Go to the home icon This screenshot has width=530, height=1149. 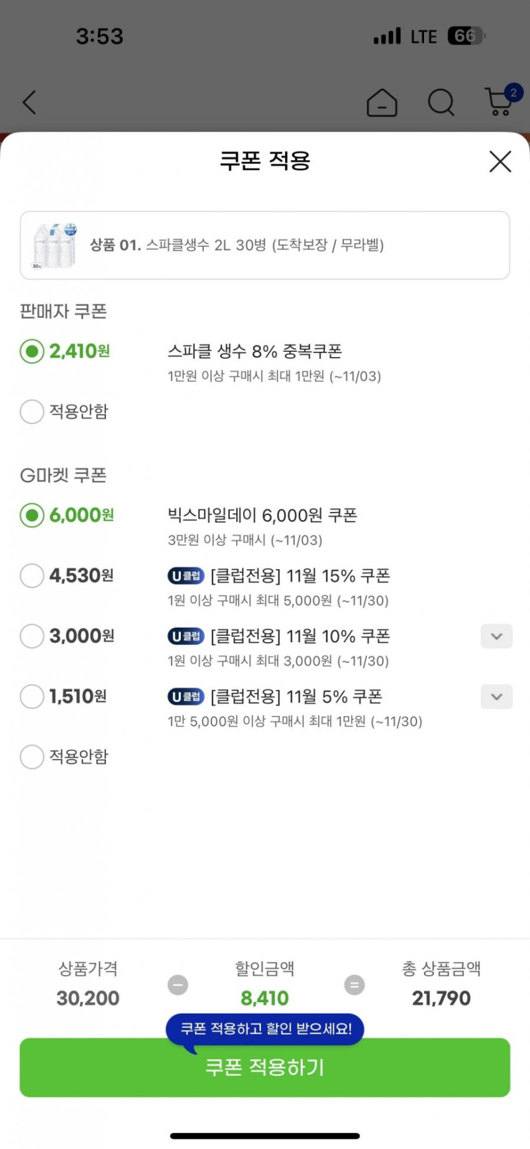pyautogui.click(x=382, y=102)
